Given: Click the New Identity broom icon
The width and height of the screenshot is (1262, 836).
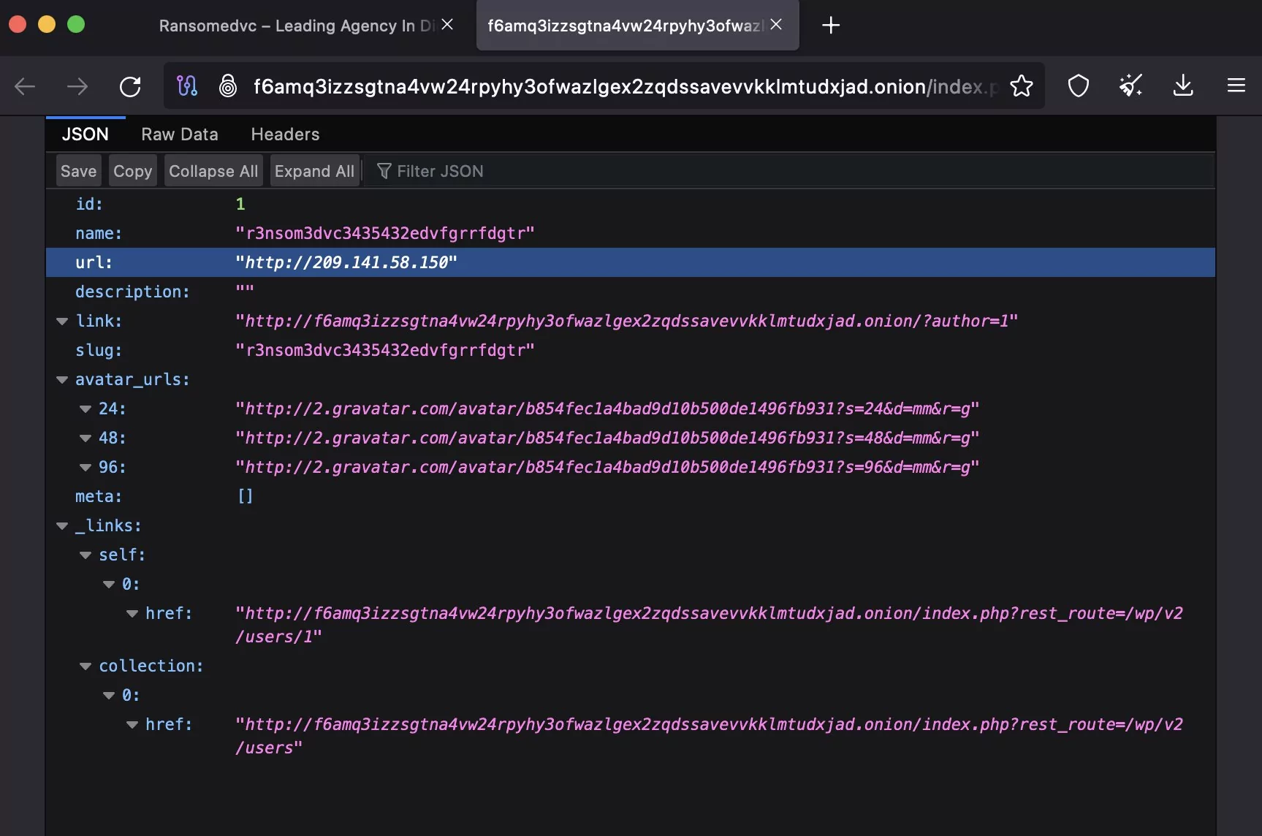Looking at the screenshot, I should [1130, 86].
